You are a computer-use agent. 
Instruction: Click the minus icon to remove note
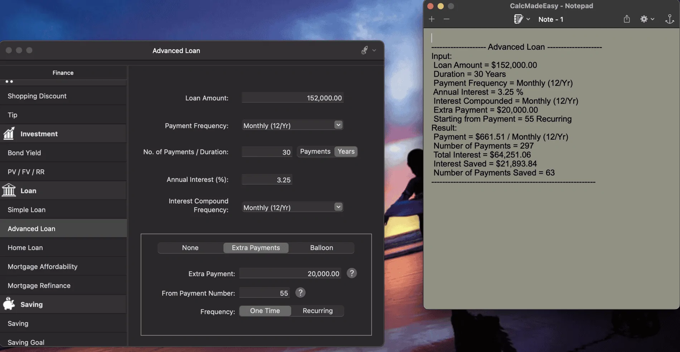[x=446, y=19]
